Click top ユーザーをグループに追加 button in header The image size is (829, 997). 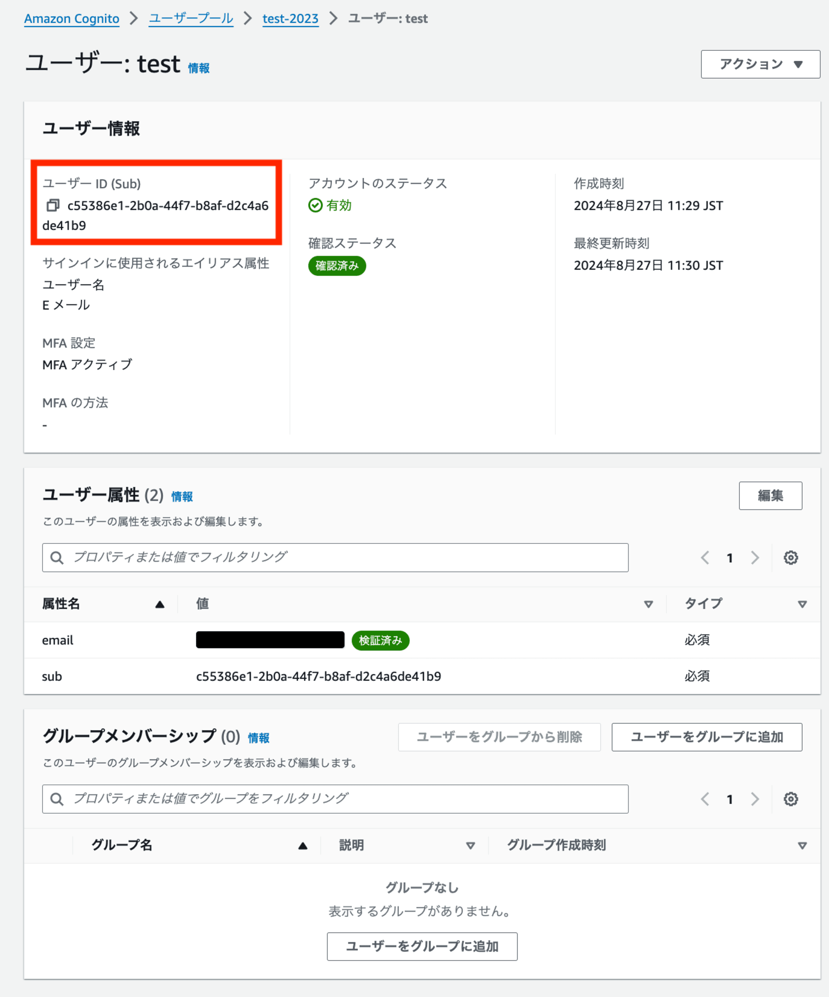[x=706, y=737]
